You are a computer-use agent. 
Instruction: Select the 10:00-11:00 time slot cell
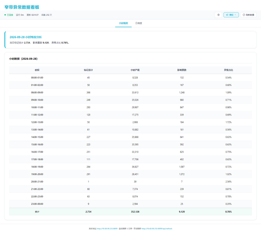click(37, 108)
